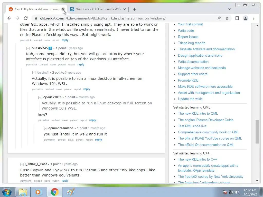Click embed under the [deleted] comment
Image resolution: width=263 pixels, height=197 pixels.
(50, 89)
